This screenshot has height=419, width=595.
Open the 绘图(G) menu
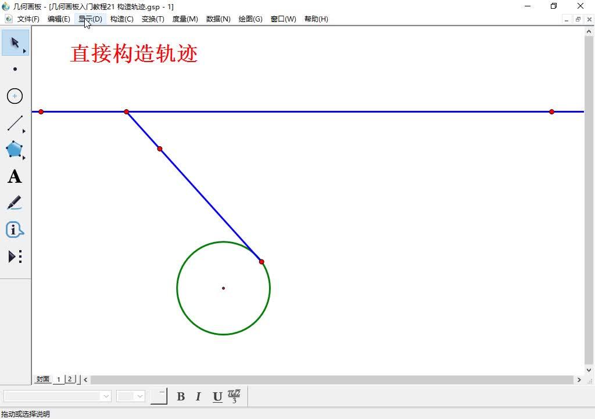click(x=250, y=19)
